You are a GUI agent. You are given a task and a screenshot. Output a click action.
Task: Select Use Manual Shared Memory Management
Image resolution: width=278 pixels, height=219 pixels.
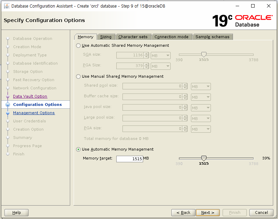click(78, 77)
